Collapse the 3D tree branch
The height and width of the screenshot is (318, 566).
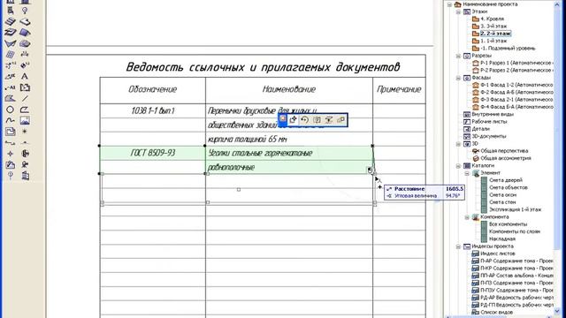[458, 144]
